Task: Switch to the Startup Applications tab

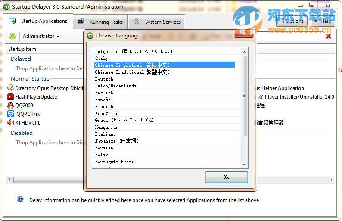Action: [x=38, y=21]
